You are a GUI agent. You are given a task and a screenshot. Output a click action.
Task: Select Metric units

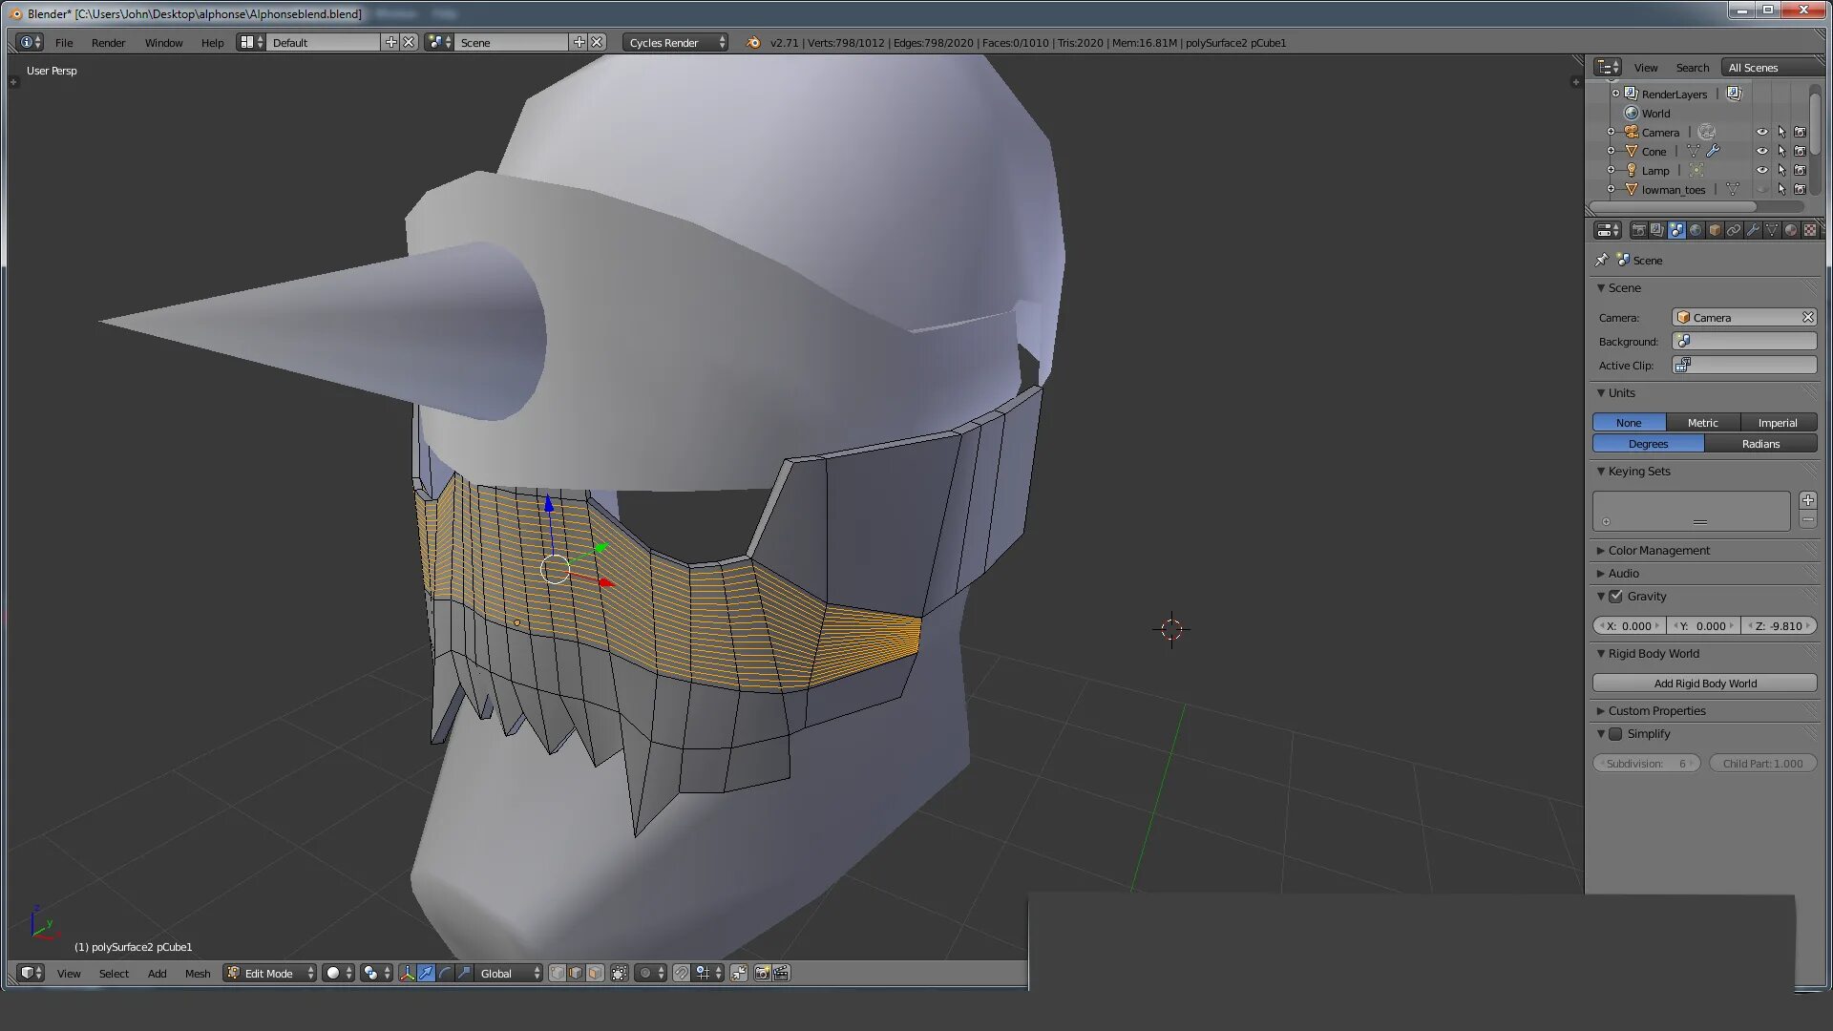click(x=1702, y=423)
